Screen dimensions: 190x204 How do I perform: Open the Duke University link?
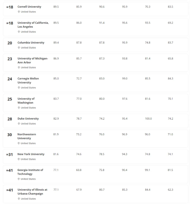[28, 119]
